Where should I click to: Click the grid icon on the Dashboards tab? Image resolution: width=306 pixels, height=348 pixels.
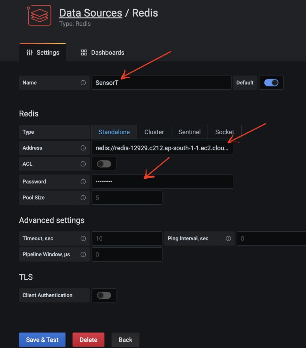click(84, 52)
